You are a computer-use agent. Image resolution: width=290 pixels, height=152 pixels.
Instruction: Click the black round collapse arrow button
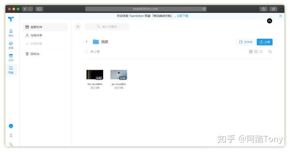pyautogui.click(x=269, y=21)
